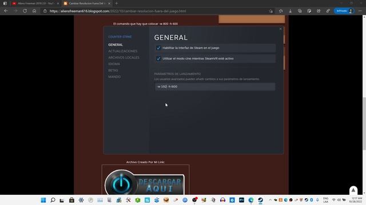Go back using browser back arrow

pos(6,11)
